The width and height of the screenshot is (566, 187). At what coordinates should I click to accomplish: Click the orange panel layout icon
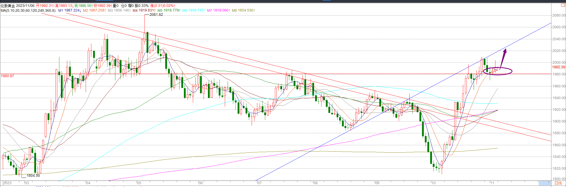coord(563,5)
